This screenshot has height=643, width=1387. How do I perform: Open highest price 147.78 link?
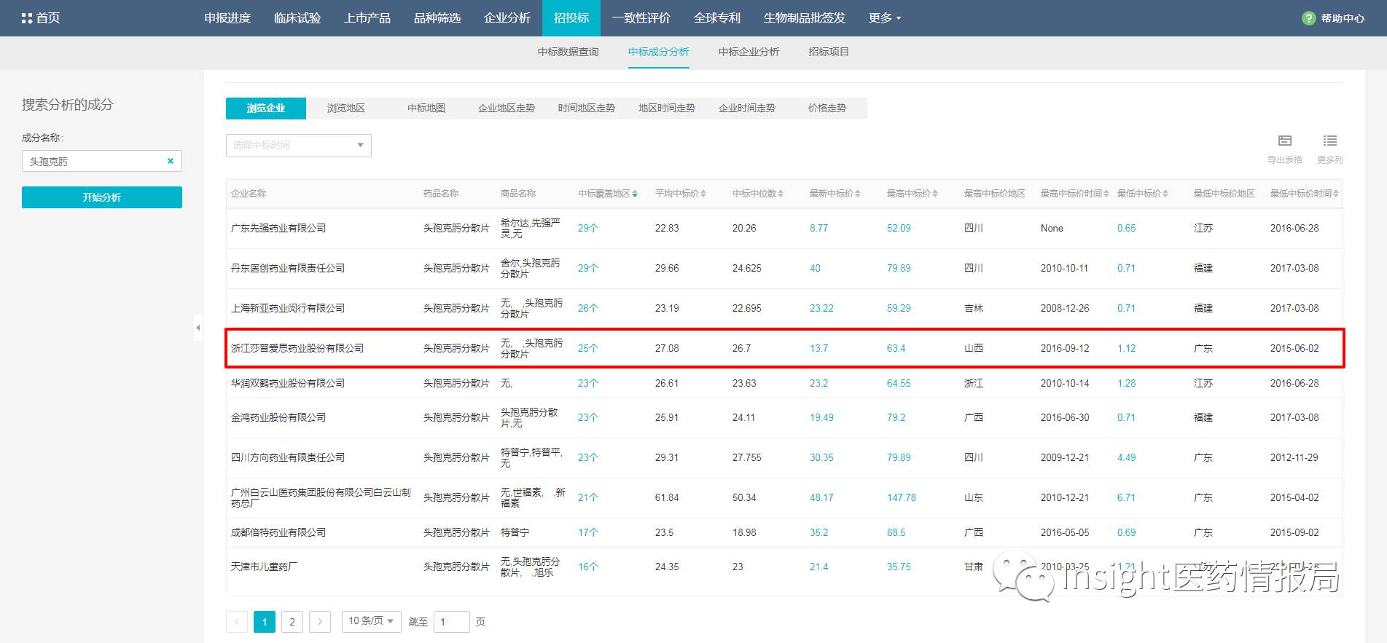pos(902,497)
